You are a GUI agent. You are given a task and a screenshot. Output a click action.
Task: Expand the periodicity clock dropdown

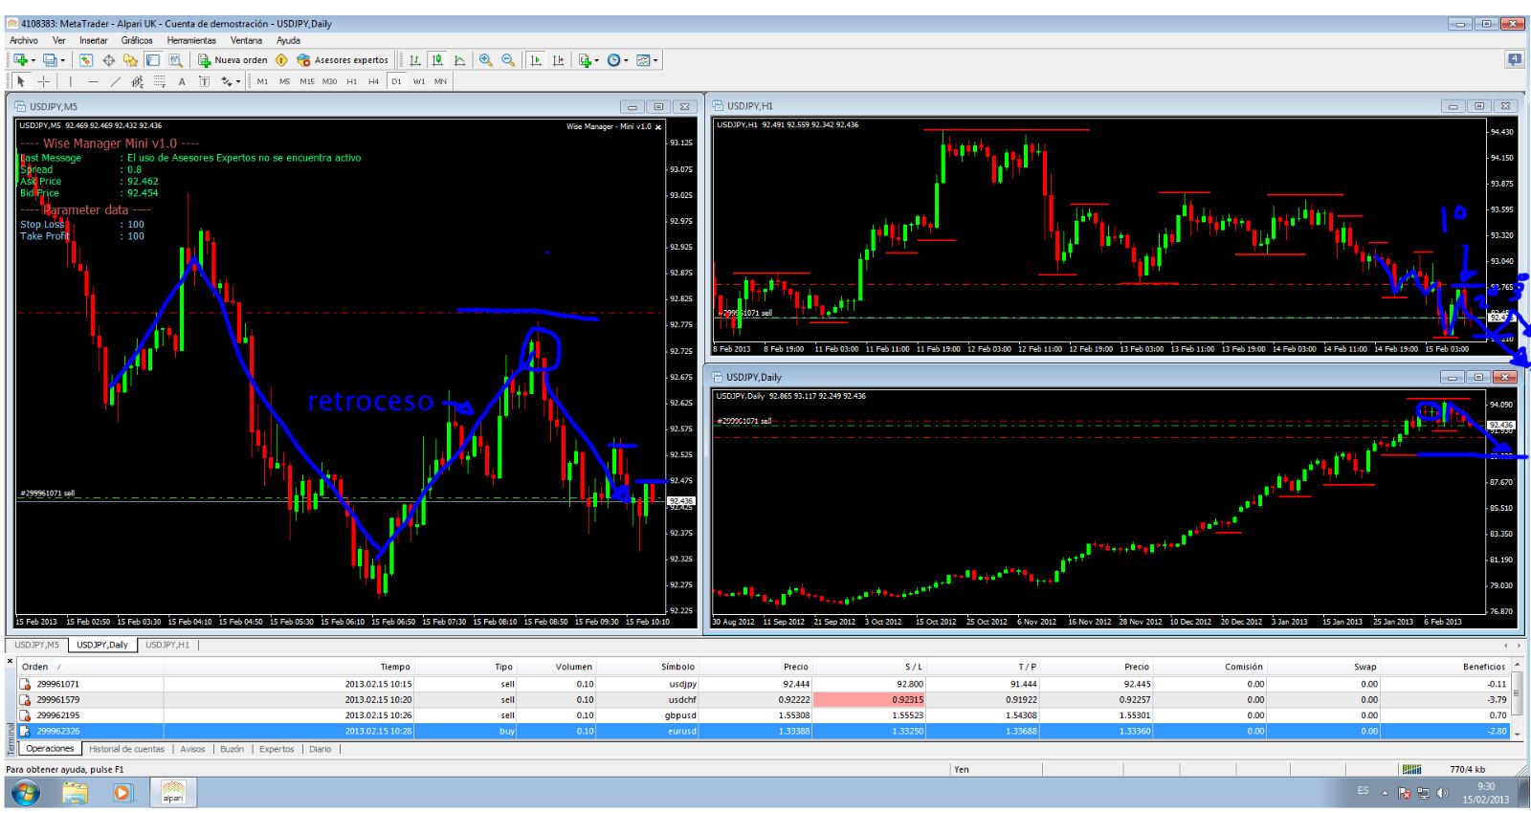(626, 60)
